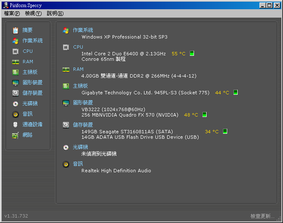Screen dimensions: 283x223
Task: Click the 音訊 heading link in summary
Action: [78, 164]
